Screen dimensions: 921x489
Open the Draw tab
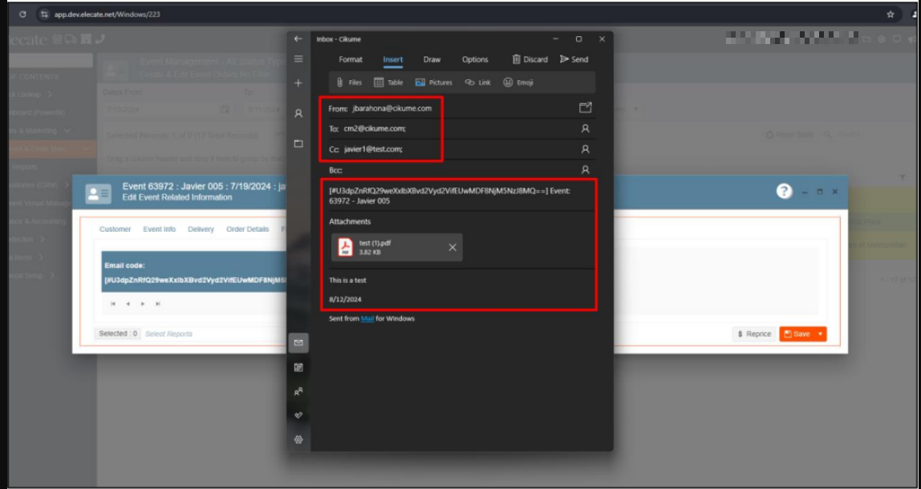(432, 59)
